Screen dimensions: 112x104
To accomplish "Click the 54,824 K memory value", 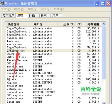I will pos(93,47).
